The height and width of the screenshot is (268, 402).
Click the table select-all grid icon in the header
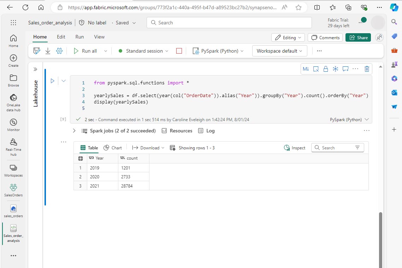tap(81, 159)
